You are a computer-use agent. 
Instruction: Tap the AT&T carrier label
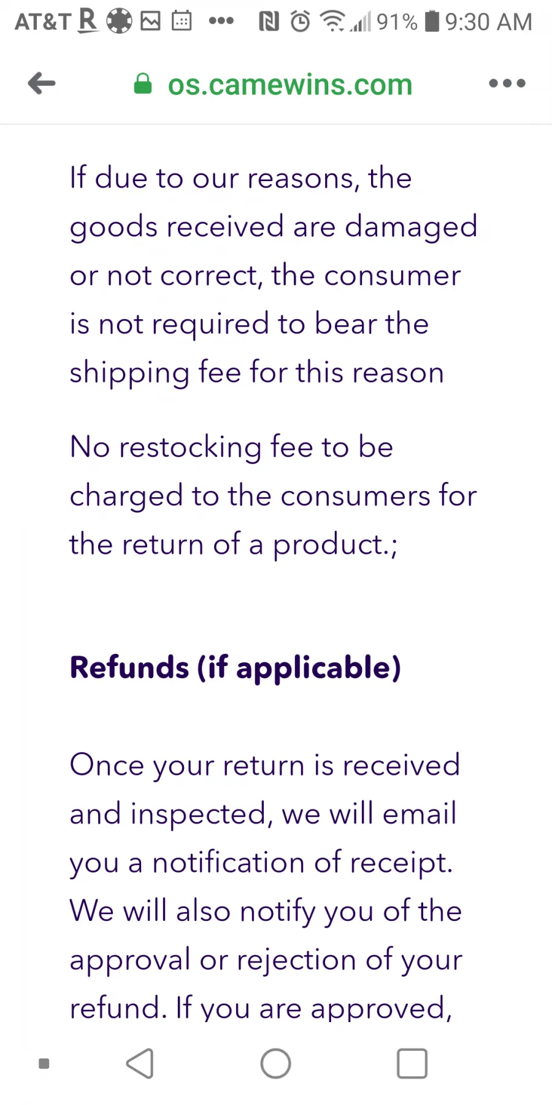pyautogui.click(x=43, y=22)
